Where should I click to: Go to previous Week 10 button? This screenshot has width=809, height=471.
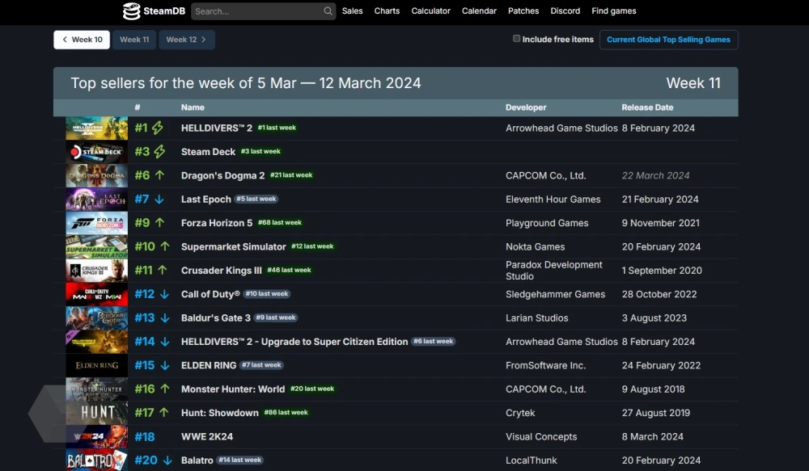pyautogui.click(x=82, y=40)
